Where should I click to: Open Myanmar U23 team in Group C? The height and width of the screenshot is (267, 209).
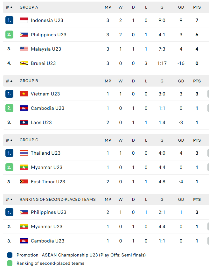pyautogui.click(x=47, y=167)
